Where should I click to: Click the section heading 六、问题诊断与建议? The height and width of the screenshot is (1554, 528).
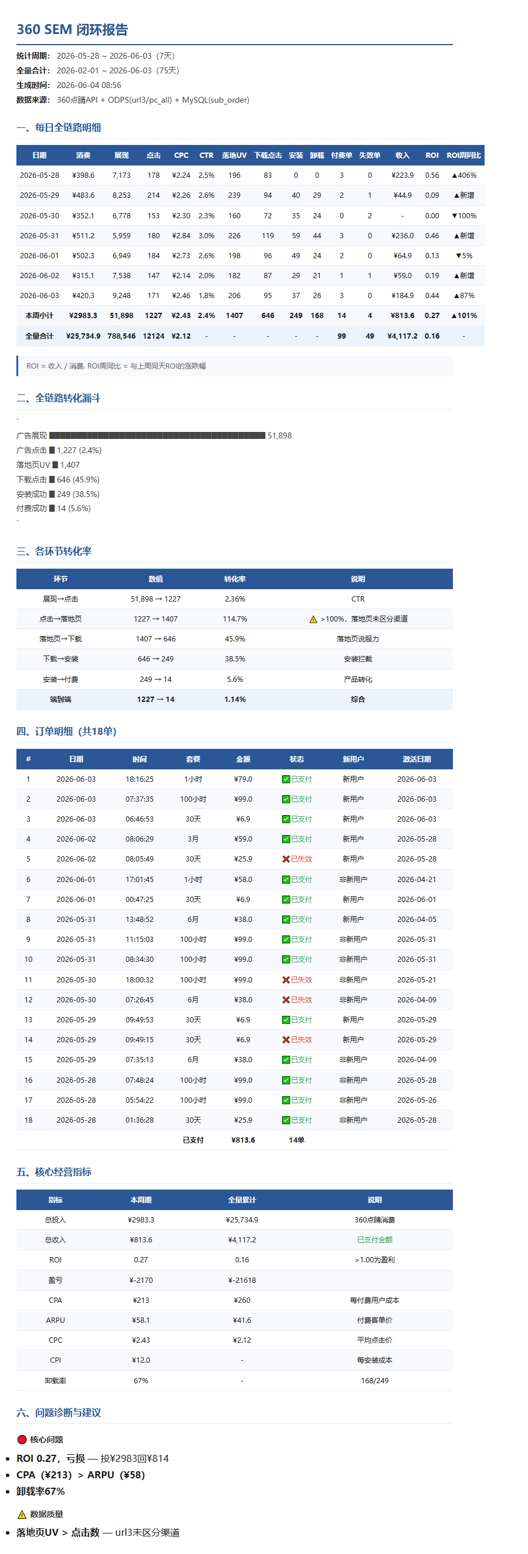click(x=59, y=1412)
